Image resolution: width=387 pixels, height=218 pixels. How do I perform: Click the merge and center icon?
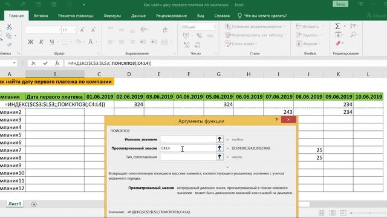click(164, 42)
